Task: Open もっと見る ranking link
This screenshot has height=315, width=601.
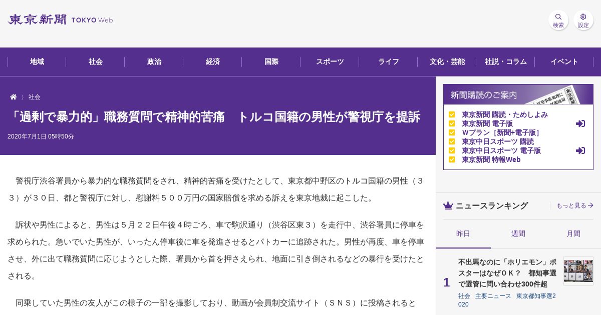Action: click(575, 205)
